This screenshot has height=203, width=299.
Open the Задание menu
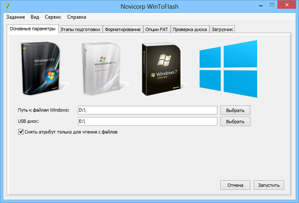(x=15, y=17)
